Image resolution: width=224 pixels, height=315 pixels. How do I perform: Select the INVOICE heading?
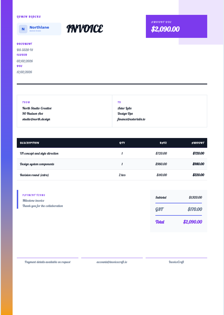coord(85,29)
